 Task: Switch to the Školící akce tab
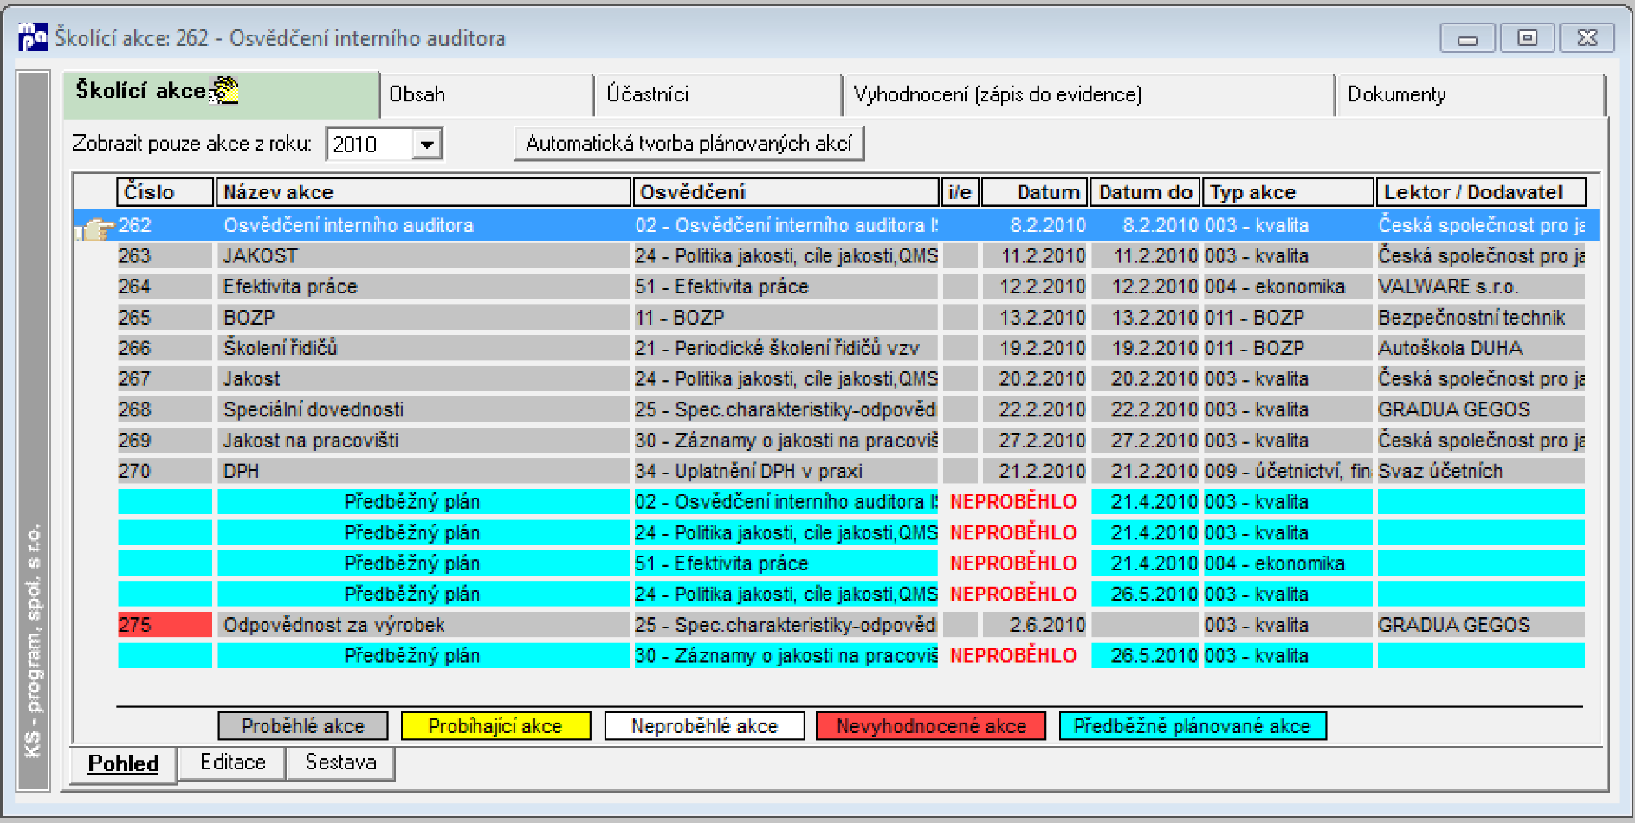tap(221, 93)
